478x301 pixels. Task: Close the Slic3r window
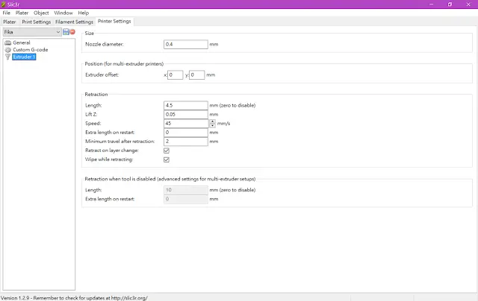pos(468,4)
